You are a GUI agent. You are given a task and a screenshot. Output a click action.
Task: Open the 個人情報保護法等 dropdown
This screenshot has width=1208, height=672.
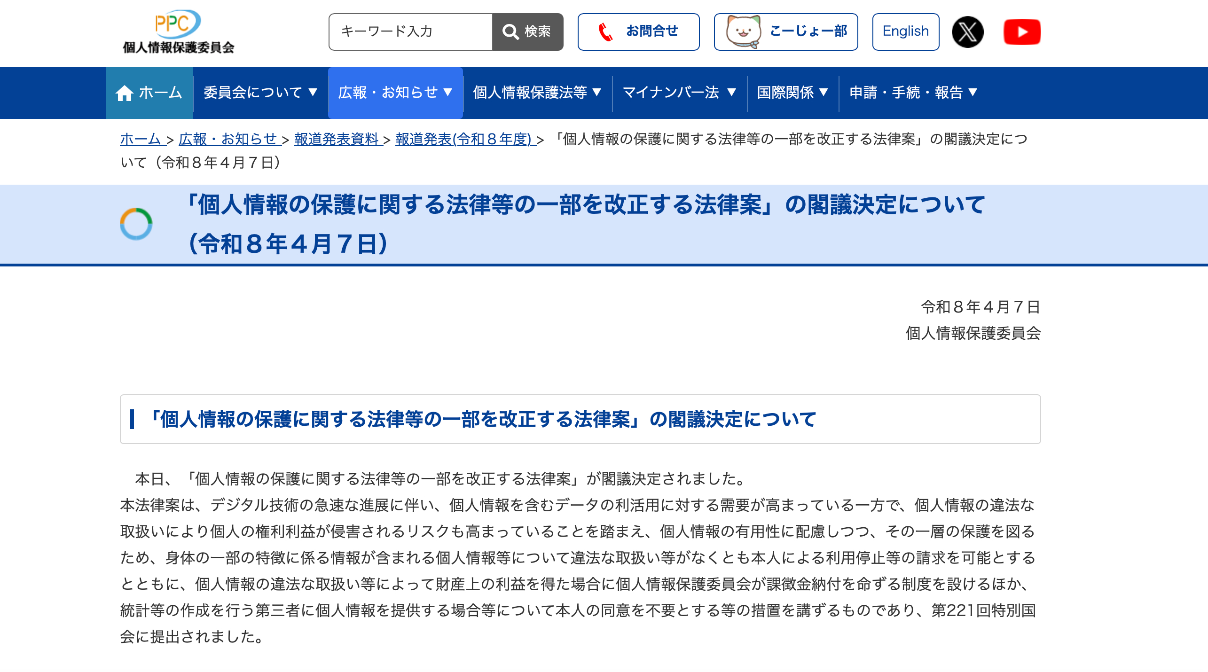point(537,93)
